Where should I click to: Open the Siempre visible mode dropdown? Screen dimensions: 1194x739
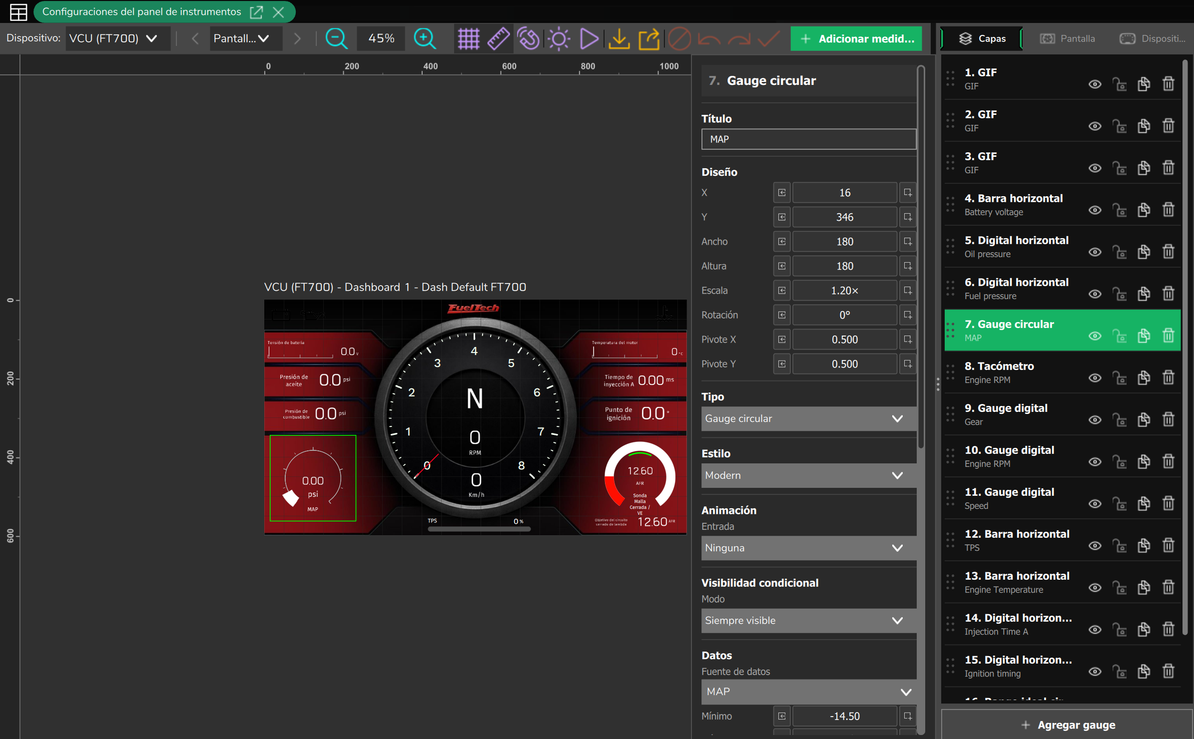tap(808, 621)
